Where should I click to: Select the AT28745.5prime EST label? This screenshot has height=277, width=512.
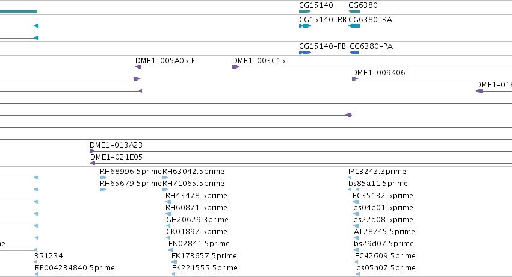[x=384, y=232]
